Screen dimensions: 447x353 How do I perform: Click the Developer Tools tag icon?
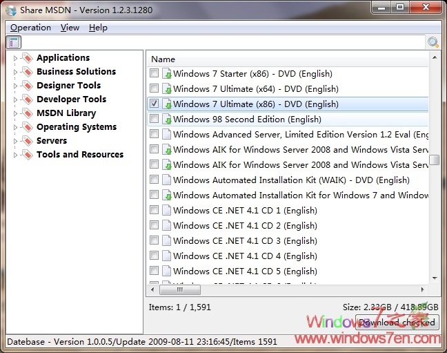coord(28,99)
